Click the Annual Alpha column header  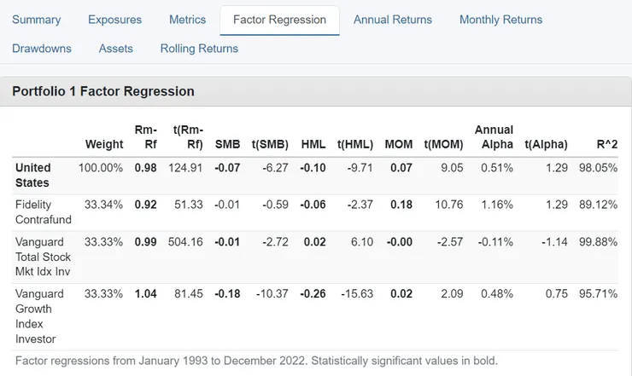[x=494, y=136]
